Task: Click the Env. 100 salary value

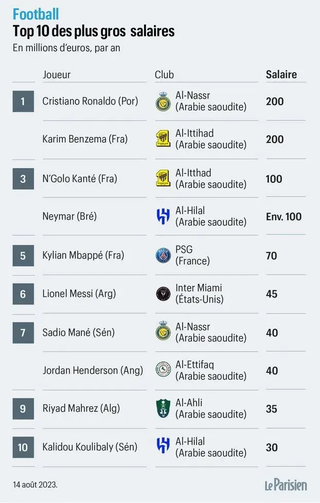Action: (x=283, y=217)
